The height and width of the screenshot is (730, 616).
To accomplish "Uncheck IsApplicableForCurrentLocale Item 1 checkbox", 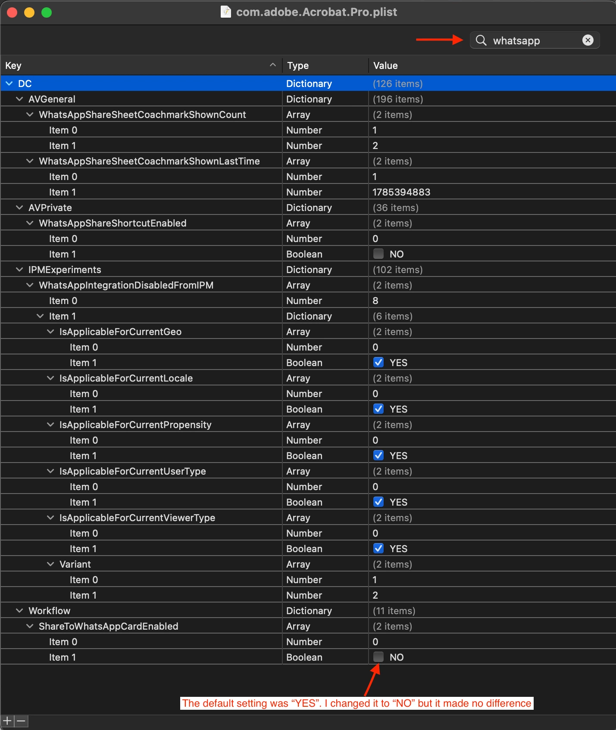I will coord(378,409).
